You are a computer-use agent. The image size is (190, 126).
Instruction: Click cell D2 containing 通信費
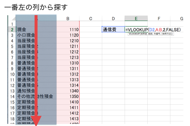(x=113, y=29)
